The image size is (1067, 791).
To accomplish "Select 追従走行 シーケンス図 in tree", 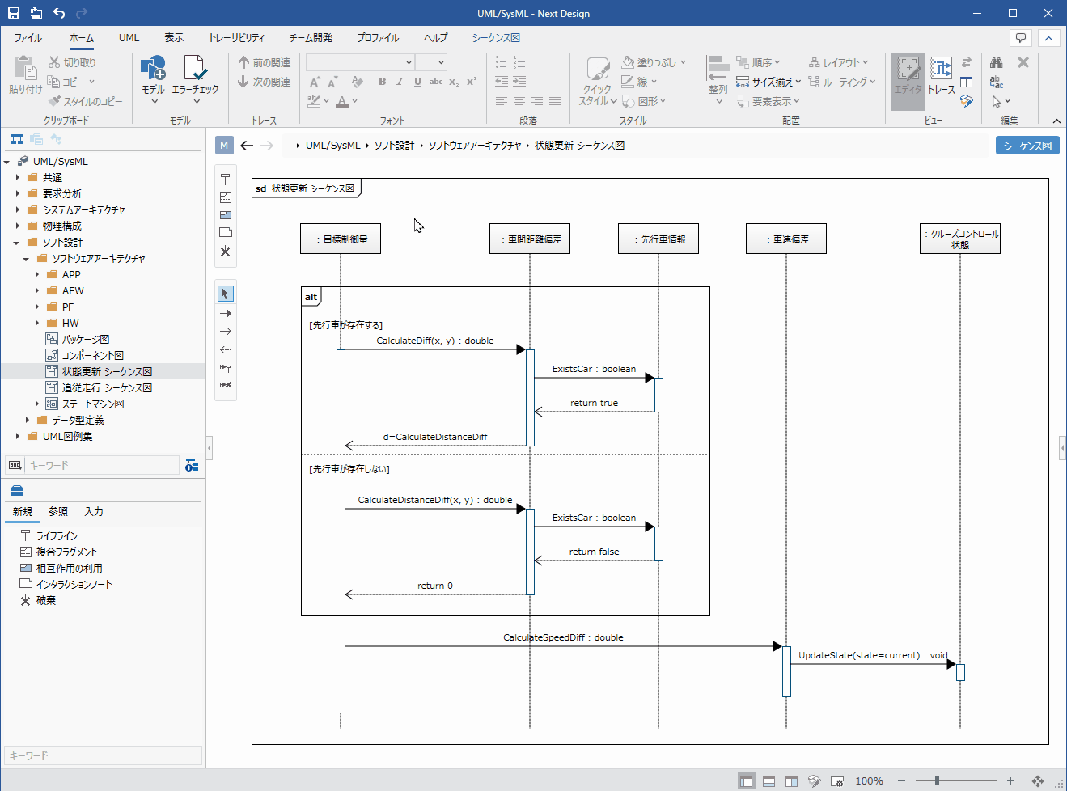I will 107,387.
